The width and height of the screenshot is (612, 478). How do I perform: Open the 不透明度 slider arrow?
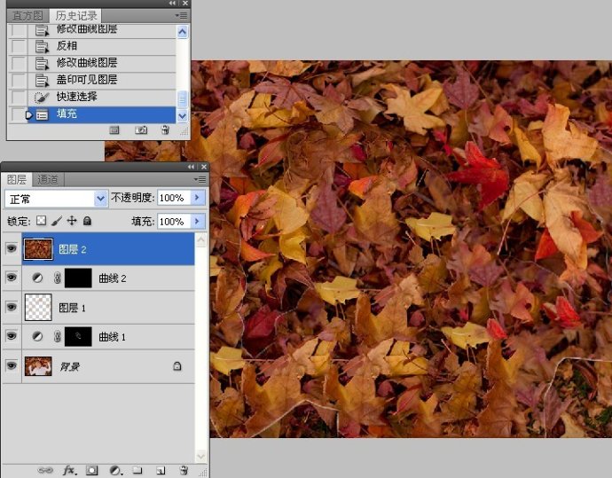tap(198, 198)
